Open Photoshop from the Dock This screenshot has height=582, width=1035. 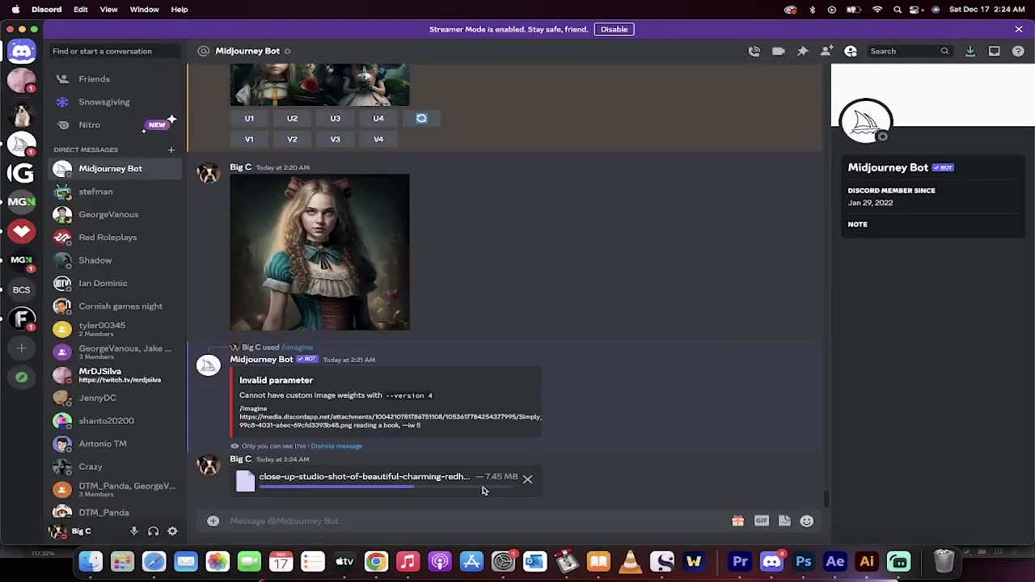(x=803, y=562)
